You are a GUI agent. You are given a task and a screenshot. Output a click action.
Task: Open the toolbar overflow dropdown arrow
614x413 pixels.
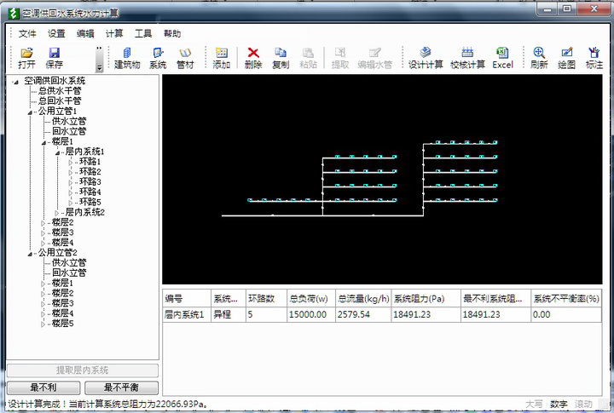[99, 66]
